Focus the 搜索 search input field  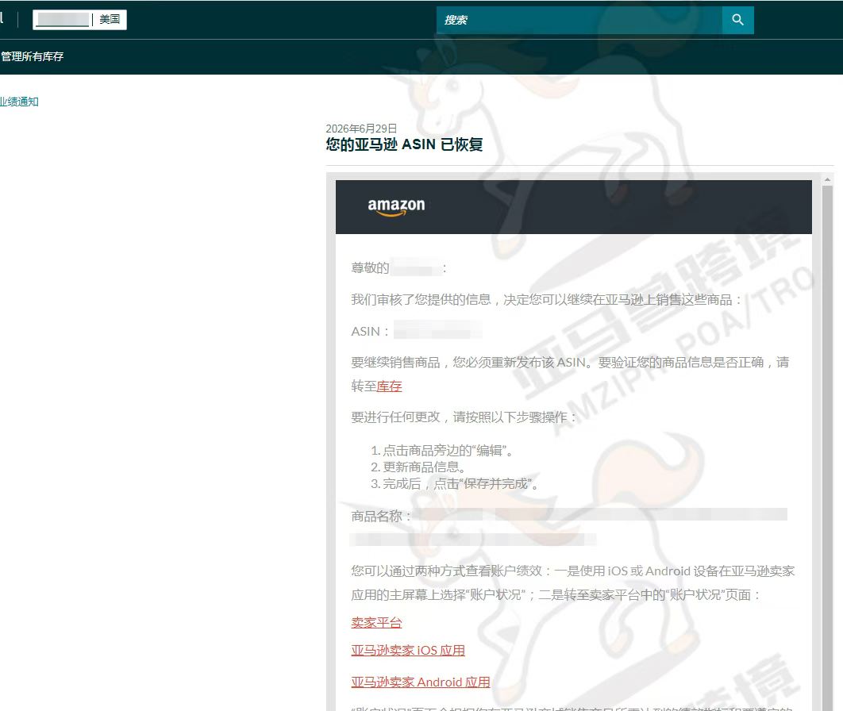tap(579, 20)
